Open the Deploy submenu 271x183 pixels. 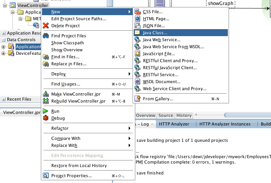58,74
